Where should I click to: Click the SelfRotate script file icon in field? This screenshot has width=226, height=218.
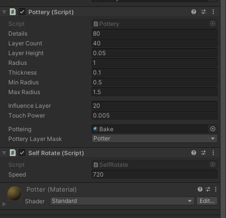(x=96, y=165)
